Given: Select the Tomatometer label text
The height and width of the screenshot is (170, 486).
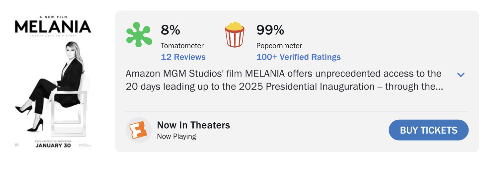Looking at the screenshot, I should point(182,46).
